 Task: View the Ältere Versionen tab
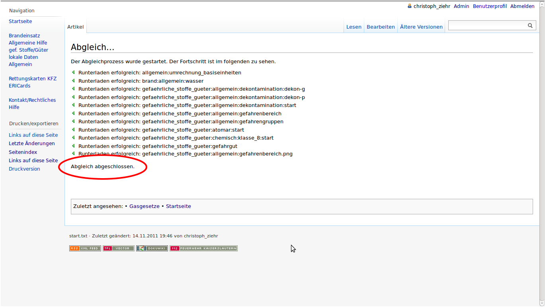click(421, 27)
